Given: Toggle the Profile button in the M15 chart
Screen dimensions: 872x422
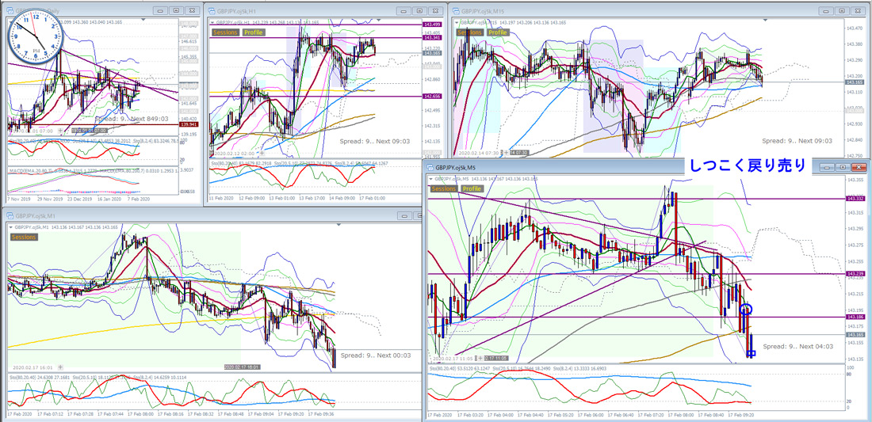Looking at the screenshot, I should point(497,32).
